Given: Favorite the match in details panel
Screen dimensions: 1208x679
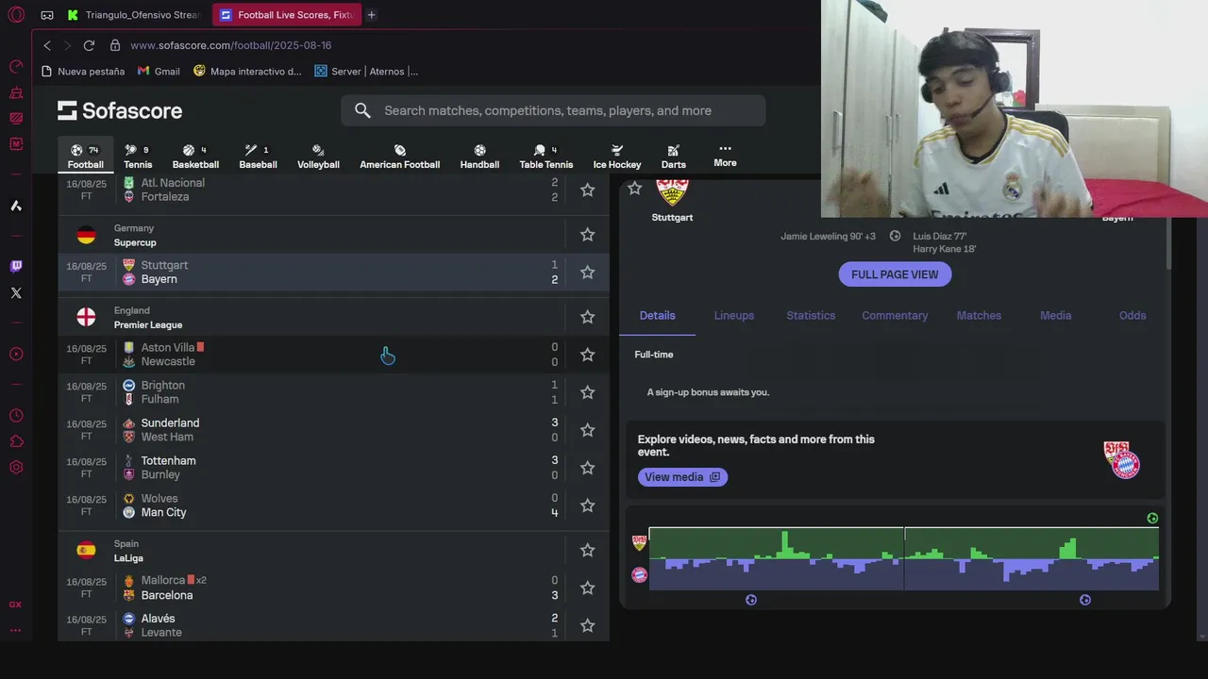Looking at the screenshot, I should (635, 189).
